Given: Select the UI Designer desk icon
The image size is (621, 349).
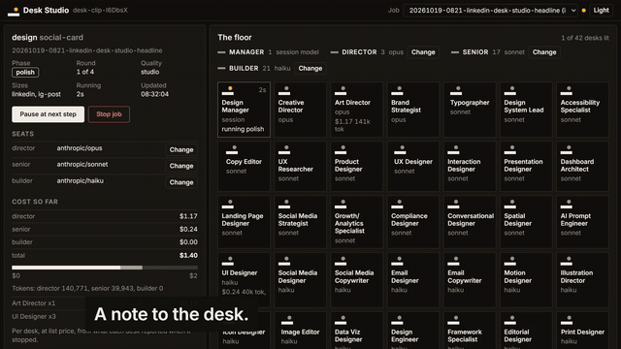Looking at the screenshot, I should pyautogui.click(x=228, y=262).
